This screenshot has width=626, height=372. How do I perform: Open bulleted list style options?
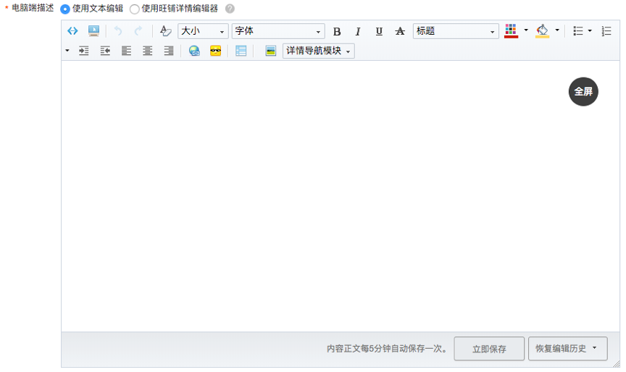pos(590,30)
